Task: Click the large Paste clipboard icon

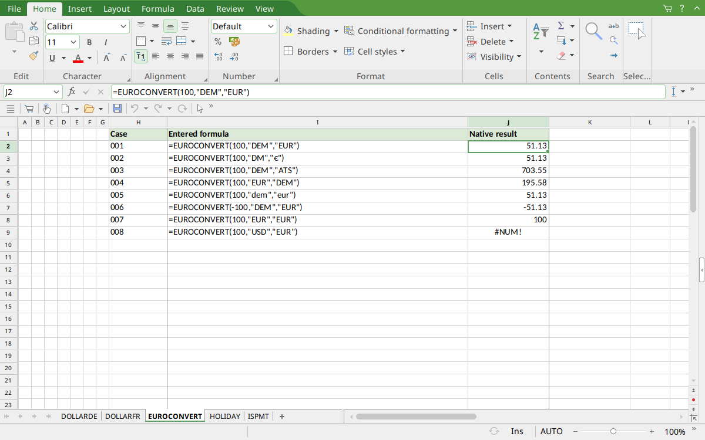Action: click(x=15, y=32)
